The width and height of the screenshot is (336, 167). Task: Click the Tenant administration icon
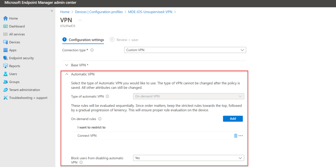6,90
